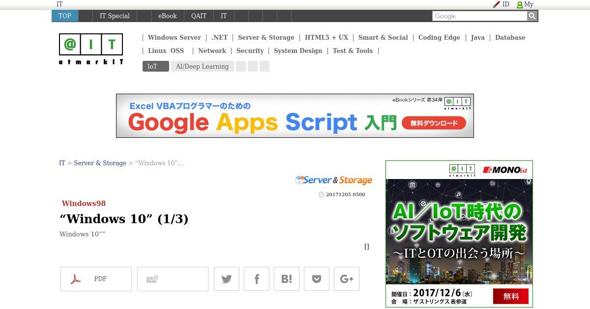Go to Network category

click(212, 51)
